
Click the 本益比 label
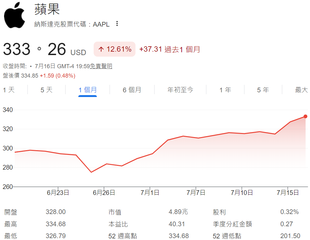118,224
